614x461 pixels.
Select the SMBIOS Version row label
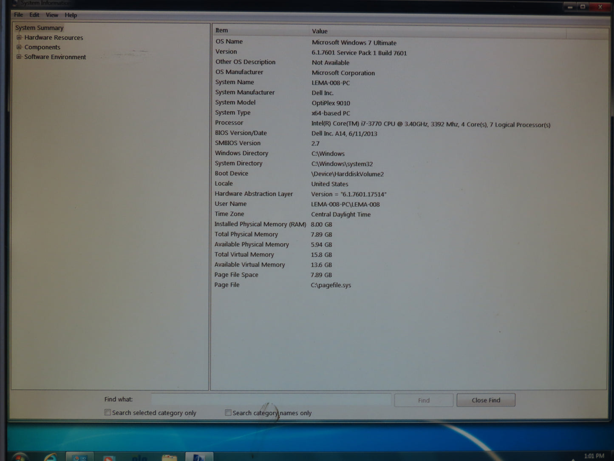point(238,143)
